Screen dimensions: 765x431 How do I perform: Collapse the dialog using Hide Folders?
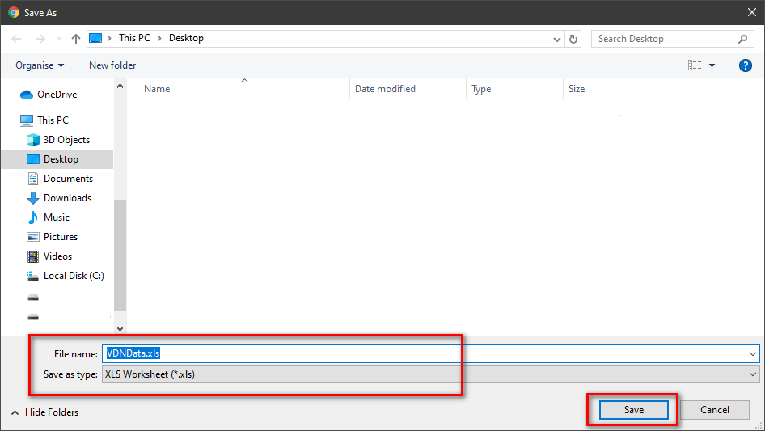45,412
